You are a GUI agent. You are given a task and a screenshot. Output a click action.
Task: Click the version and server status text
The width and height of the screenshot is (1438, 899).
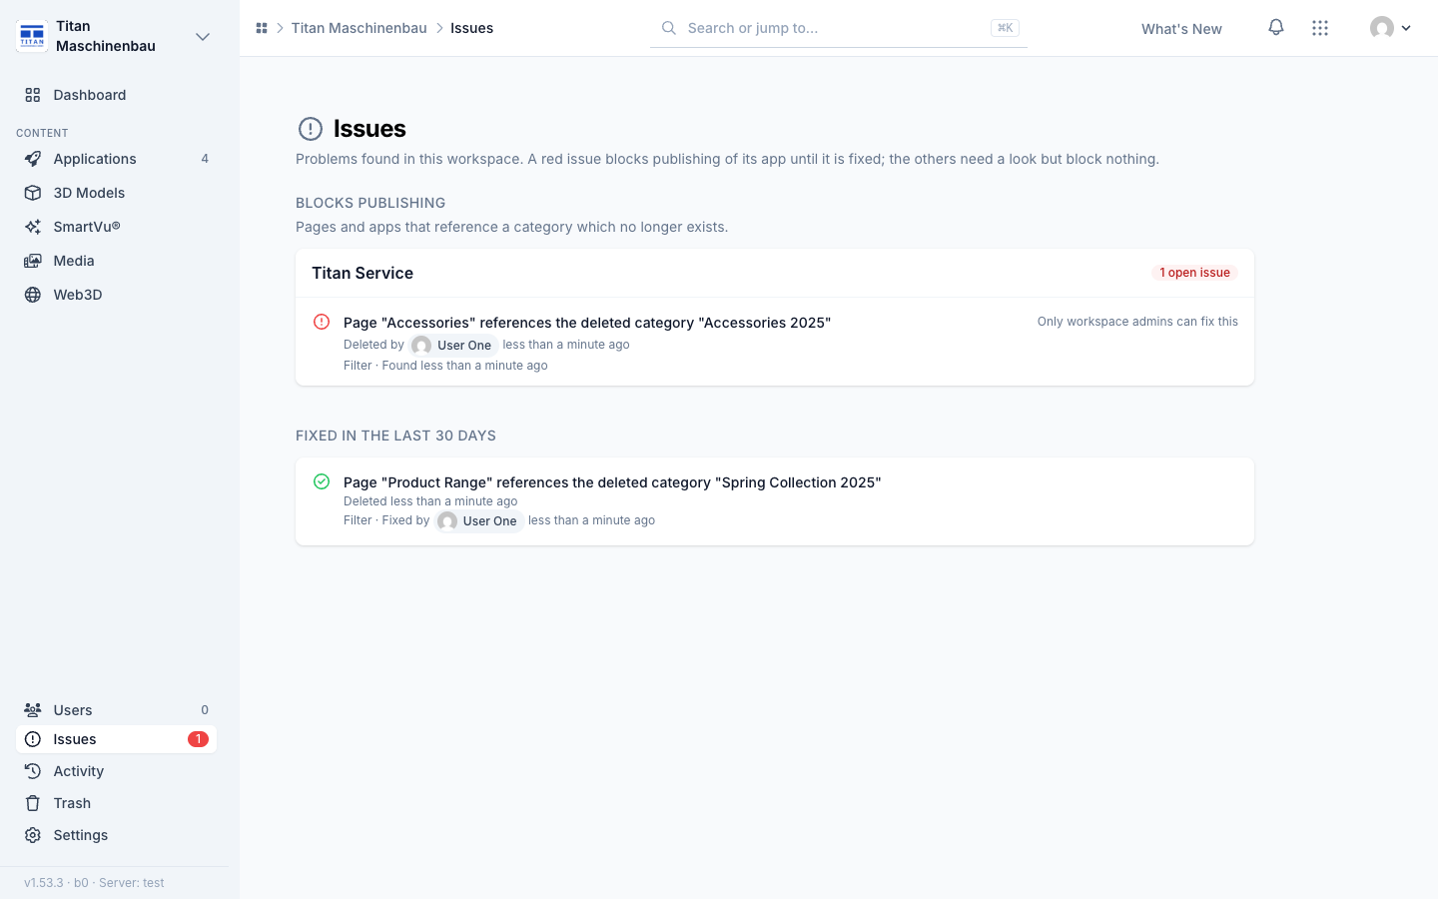[x=94, y=883]
